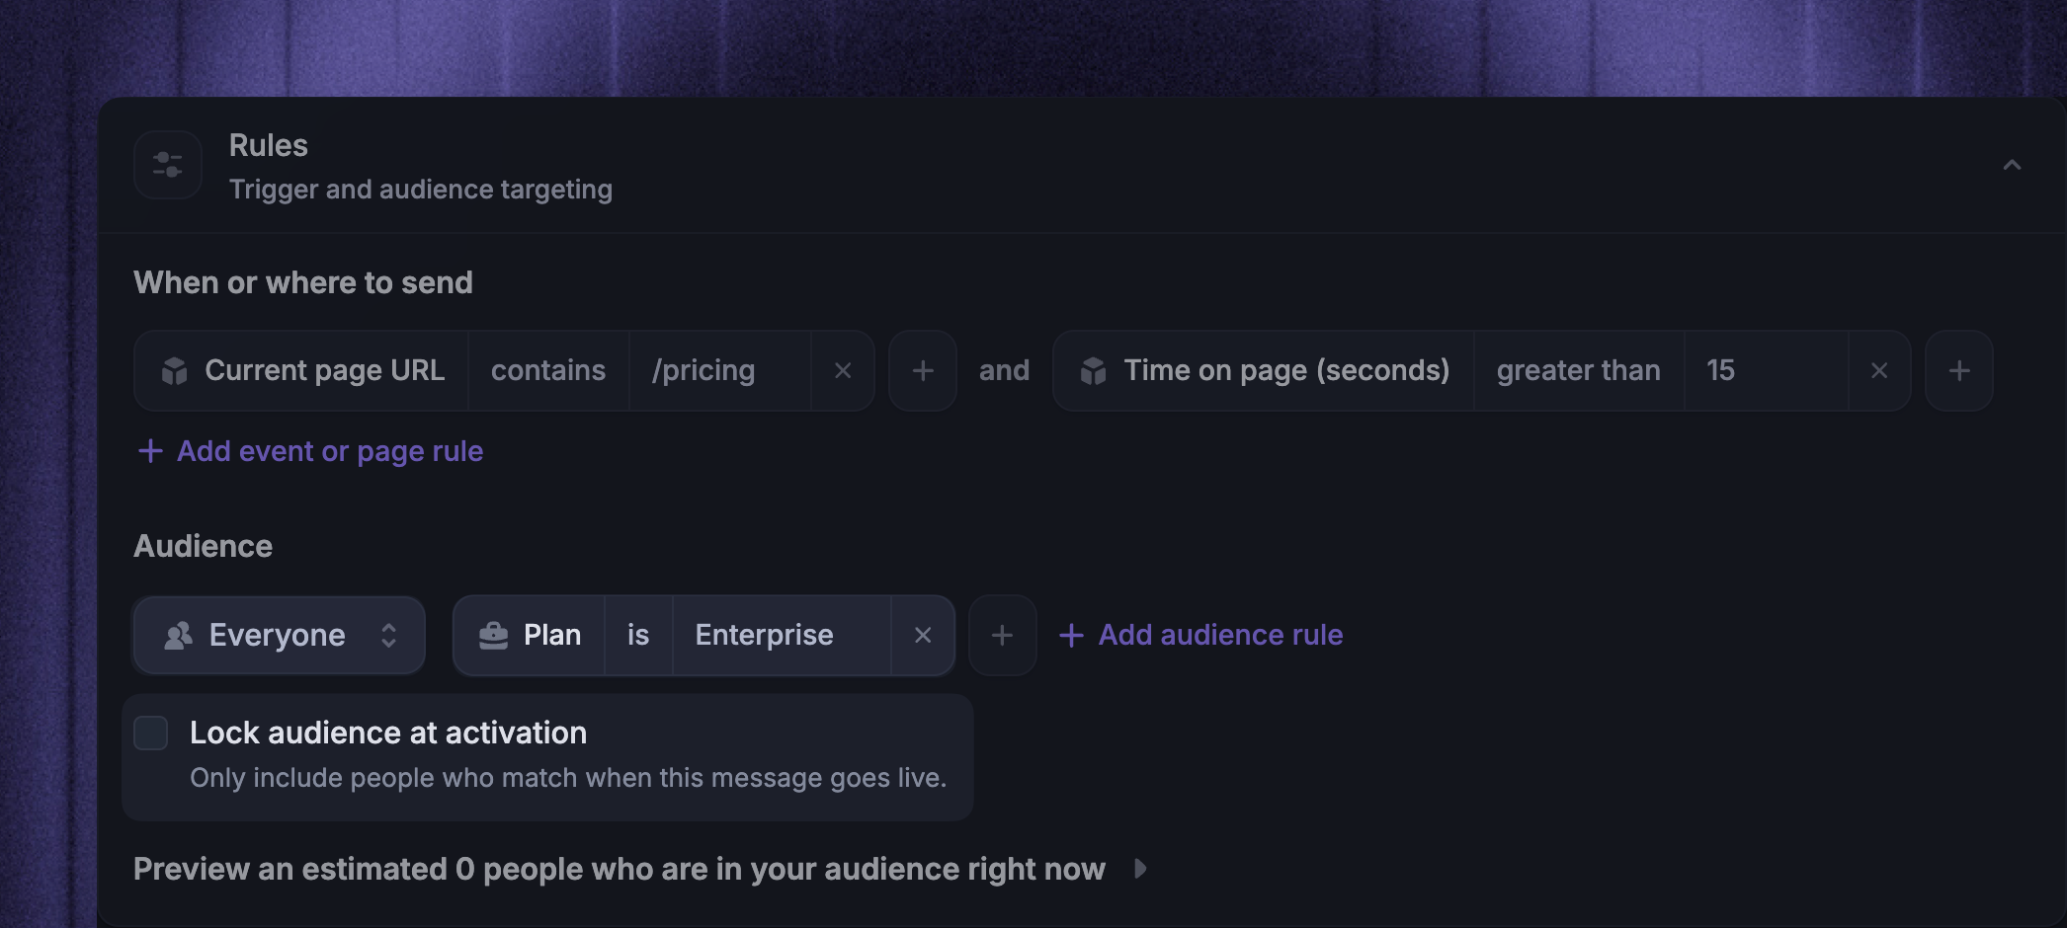Screen dimensions: 2067x928
Task: Edit the /pricing URL value field
Action: click(720, 371)
